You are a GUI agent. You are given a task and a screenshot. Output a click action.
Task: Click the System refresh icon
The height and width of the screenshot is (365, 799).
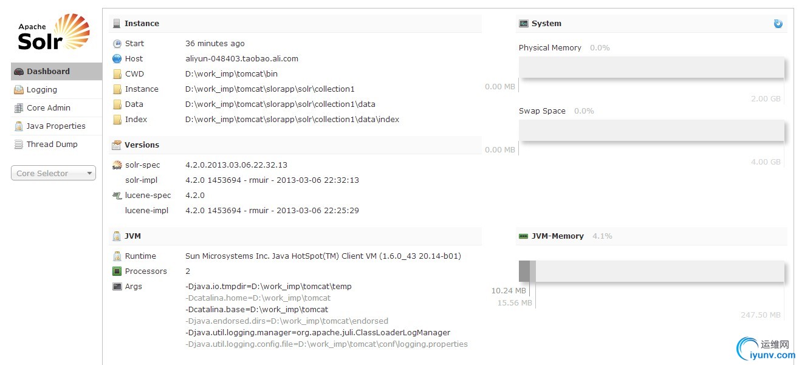(x=778, y=24)
